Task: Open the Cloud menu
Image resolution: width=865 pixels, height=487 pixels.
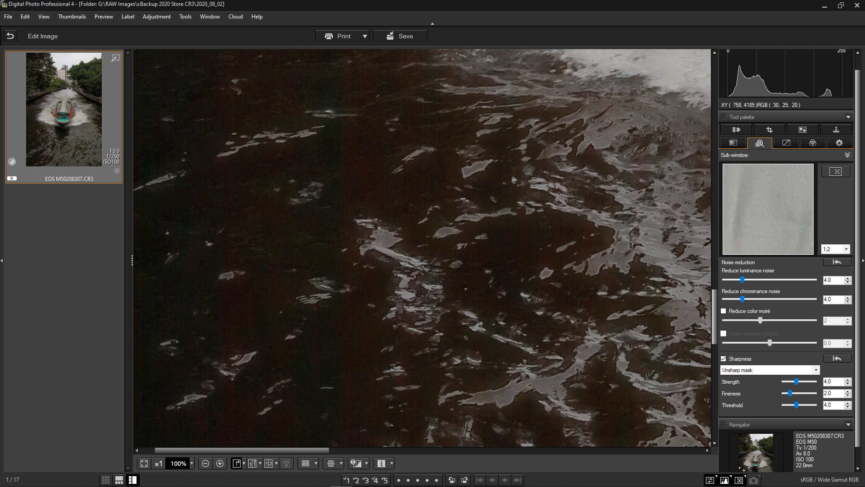Action: tap(236, 17)
